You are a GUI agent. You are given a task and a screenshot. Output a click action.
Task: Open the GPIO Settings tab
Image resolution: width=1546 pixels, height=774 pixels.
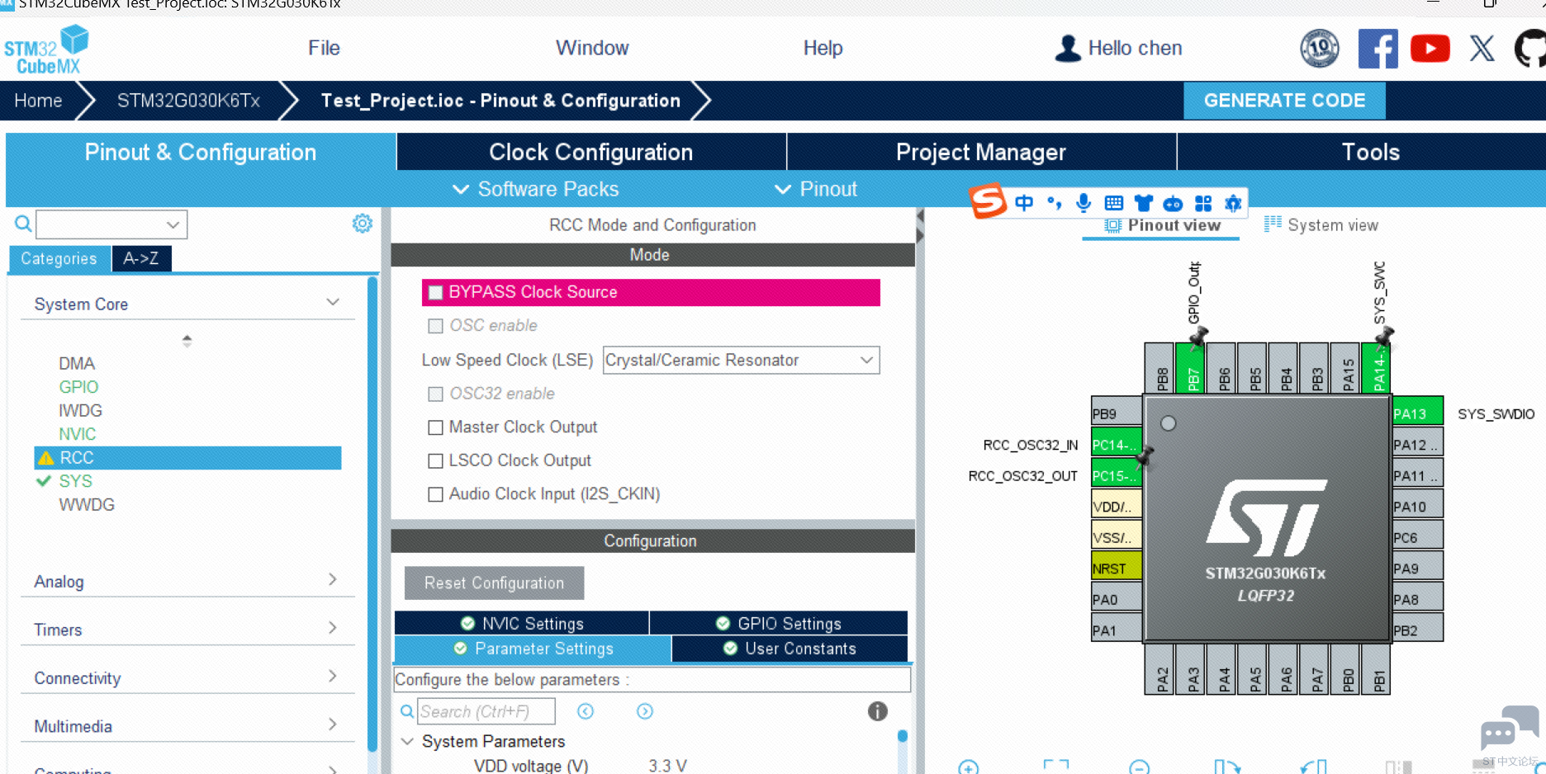pyautogui.click(x=779, y=623)
